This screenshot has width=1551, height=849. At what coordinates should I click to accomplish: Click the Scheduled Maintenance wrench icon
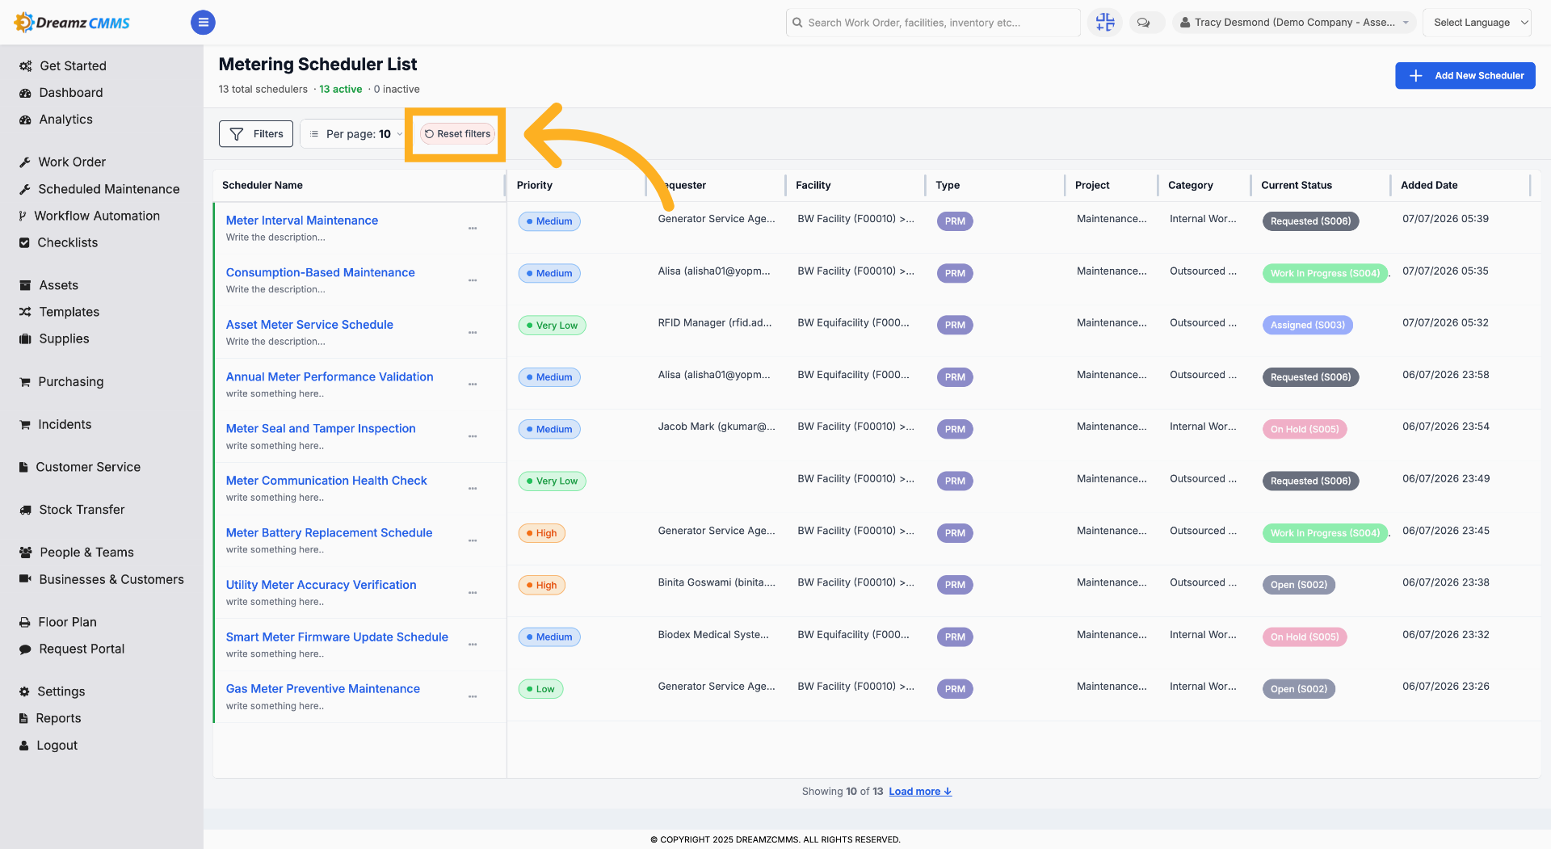pos(25,189)
